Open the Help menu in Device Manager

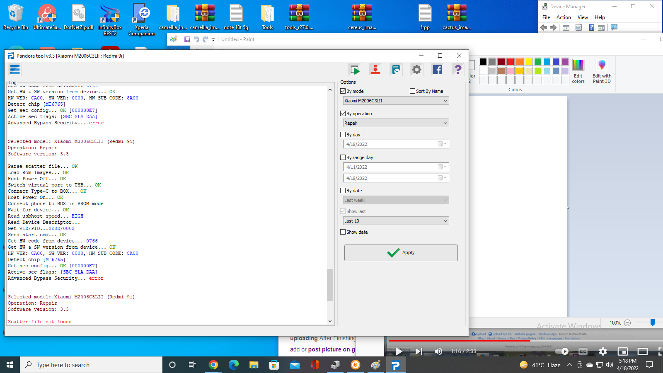[x=600, y=17]
